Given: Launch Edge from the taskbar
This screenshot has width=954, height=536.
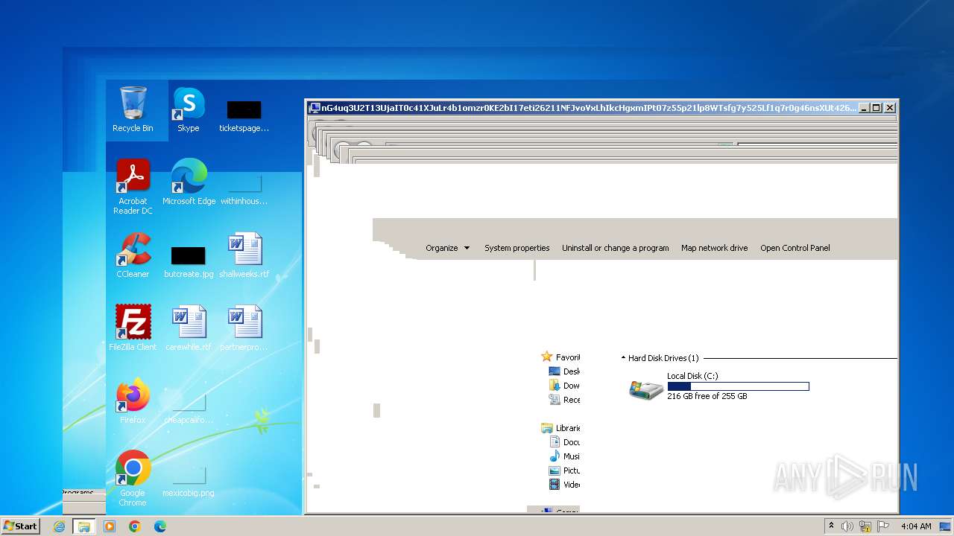Looking at the screenshot, I should point(159,526).
